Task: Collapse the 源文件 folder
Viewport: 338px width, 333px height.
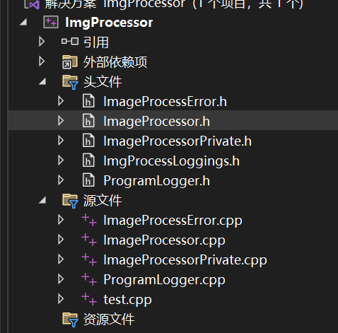Action: (42, 200)
